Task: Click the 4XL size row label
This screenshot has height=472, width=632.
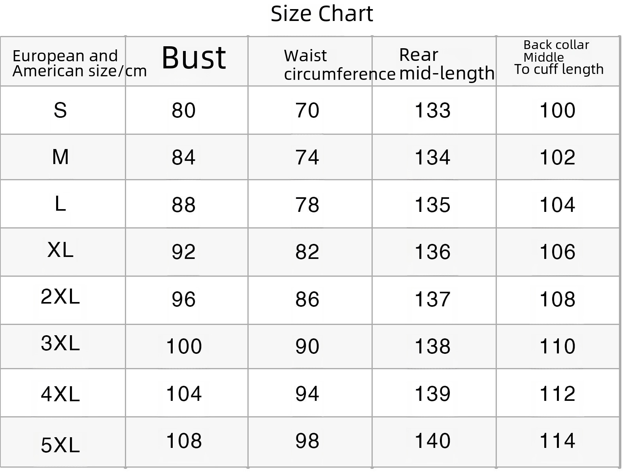Action: coord(60,394)
